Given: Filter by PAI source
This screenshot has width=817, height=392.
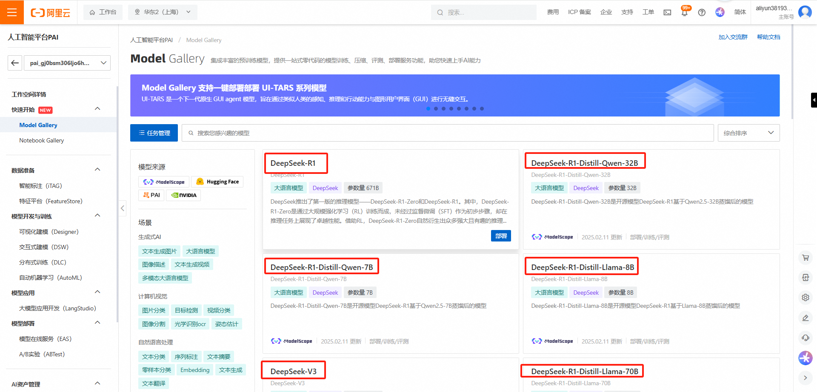Looking at the screenshot, I should pos(151,195).
